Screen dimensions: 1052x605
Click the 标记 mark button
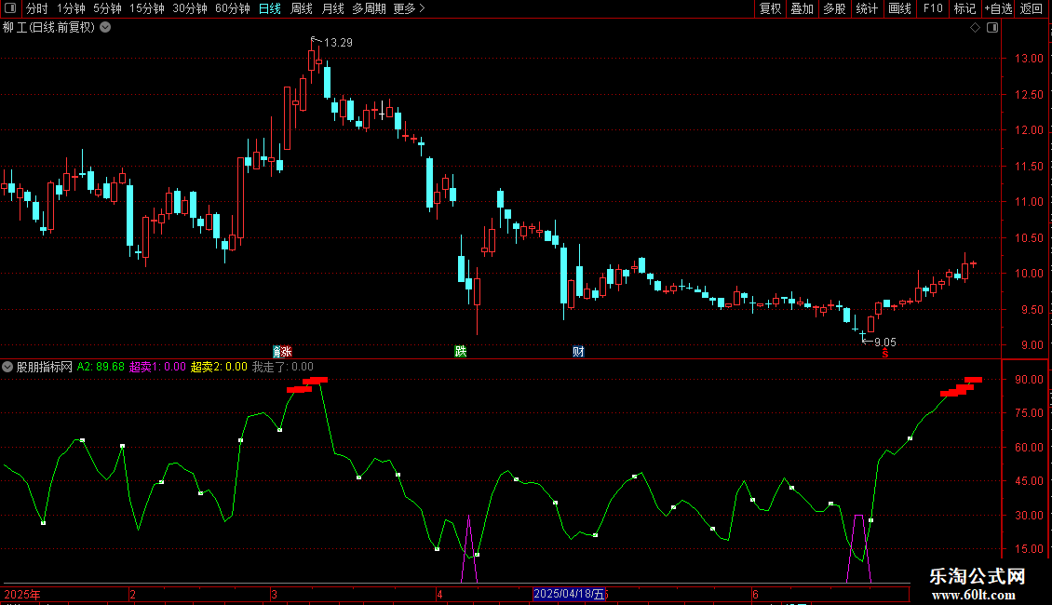964,8
